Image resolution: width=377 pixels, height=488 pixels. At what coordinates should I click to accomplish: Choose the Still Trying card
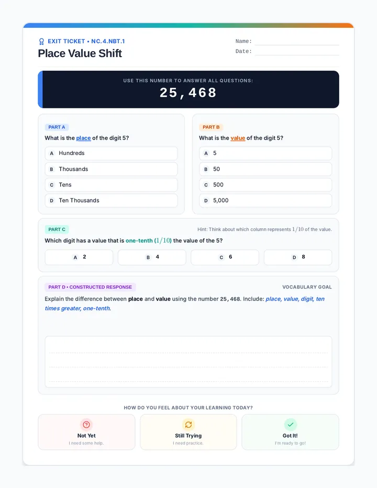point(188,432)
